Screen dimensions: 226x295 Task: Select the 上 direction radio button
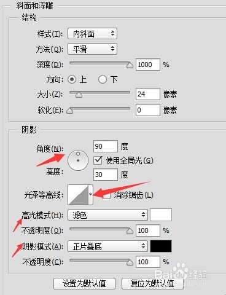72,79
